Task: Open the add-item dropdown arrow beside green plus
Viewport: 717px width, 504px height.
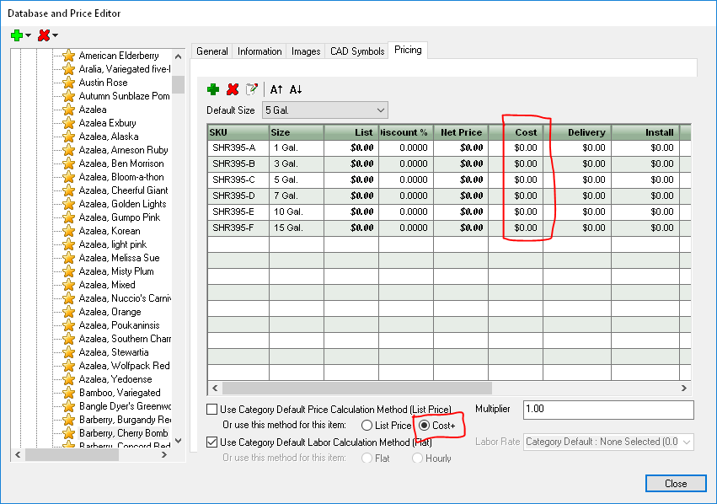Action: 29,35
